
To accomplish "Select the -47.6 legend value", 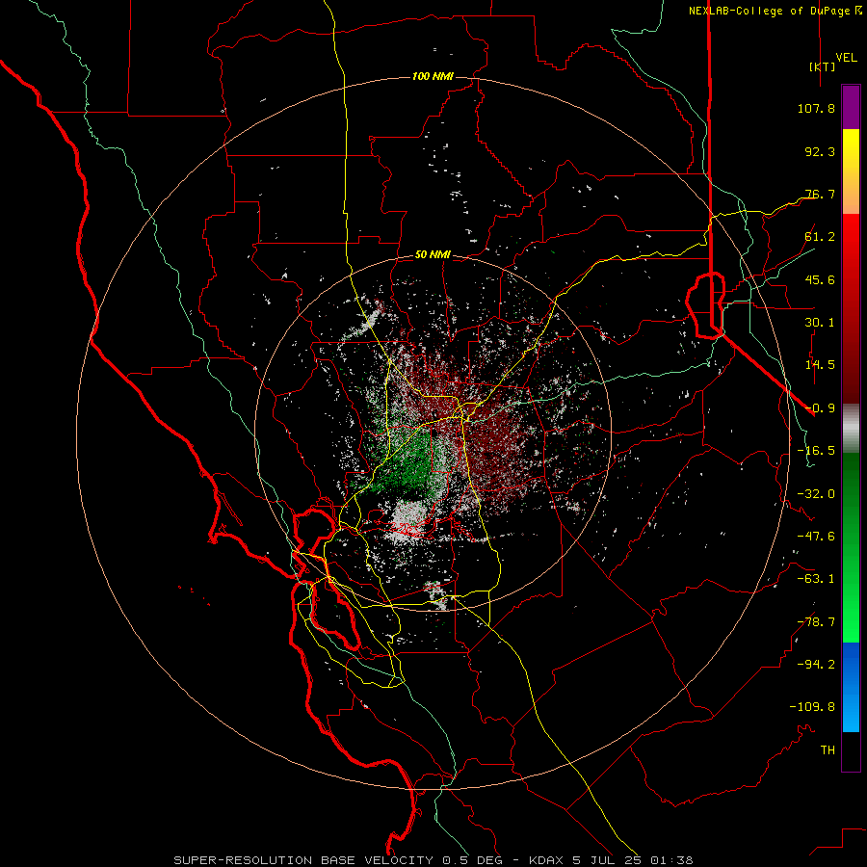I will pos(816,537).
